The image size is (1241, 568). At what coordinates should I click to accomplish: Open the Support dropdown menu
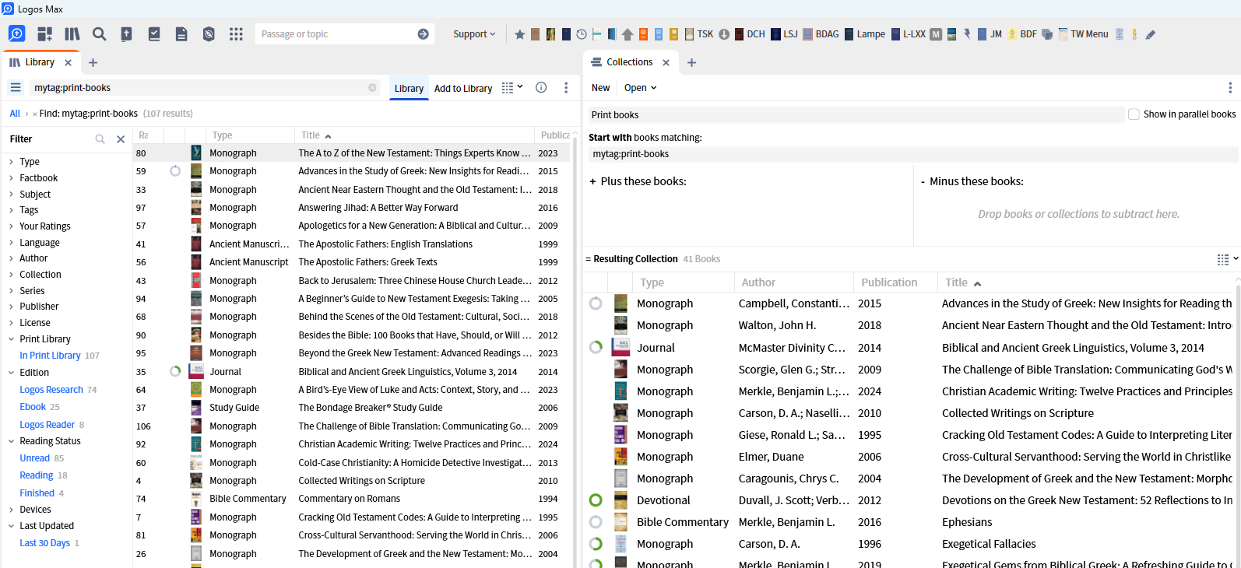pyautogui.click(x=474, y=34)
